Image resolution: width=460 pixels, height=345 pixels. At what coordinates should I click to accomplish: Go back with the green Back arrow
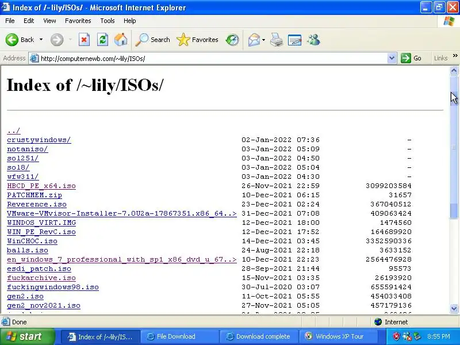(x=20, y=40)
